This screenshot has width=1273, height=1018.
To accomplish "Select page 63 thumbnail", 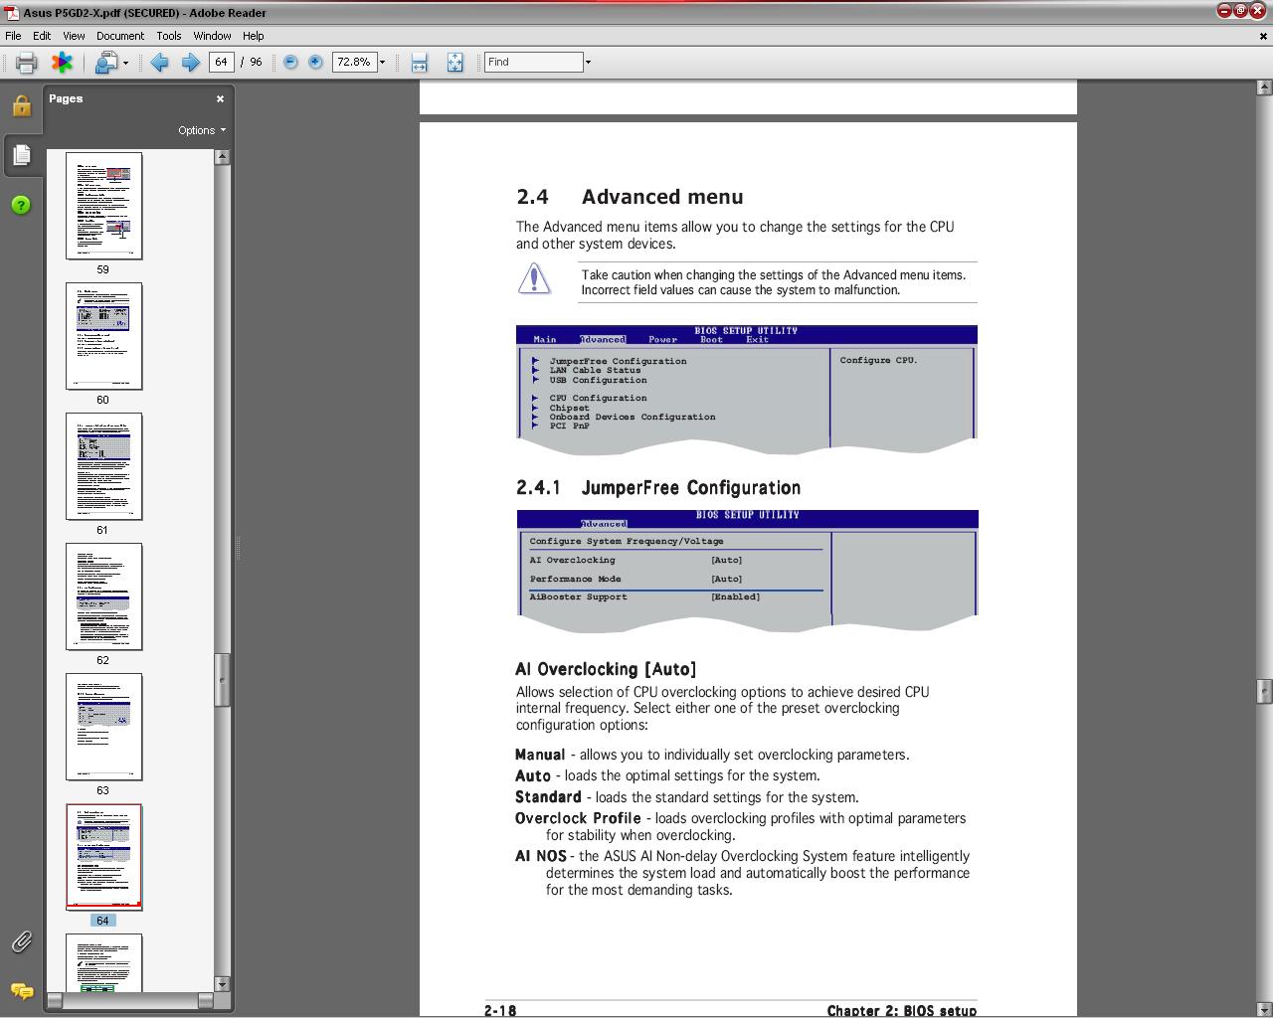I will (x=103, y=727).
